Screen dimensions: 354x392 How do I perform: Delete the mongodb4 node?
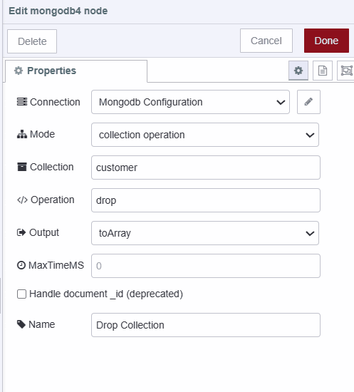coord(32,41)
